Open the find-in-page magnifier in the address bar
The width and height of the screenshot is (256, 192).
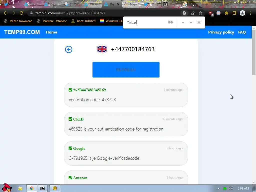coord(184,13)
